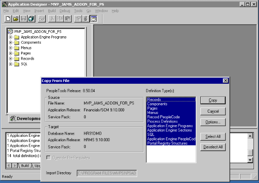This screenshot has height=183, width=259.
Task: Open the Build menu
Action: coord(52,11)
